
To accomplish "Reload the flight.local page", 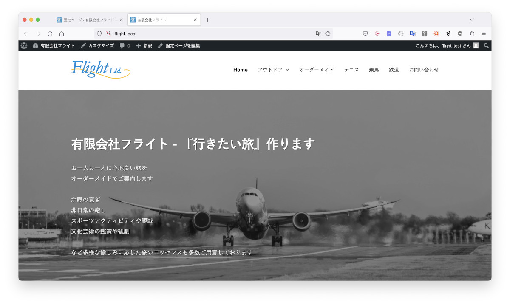I will [50, 34].
